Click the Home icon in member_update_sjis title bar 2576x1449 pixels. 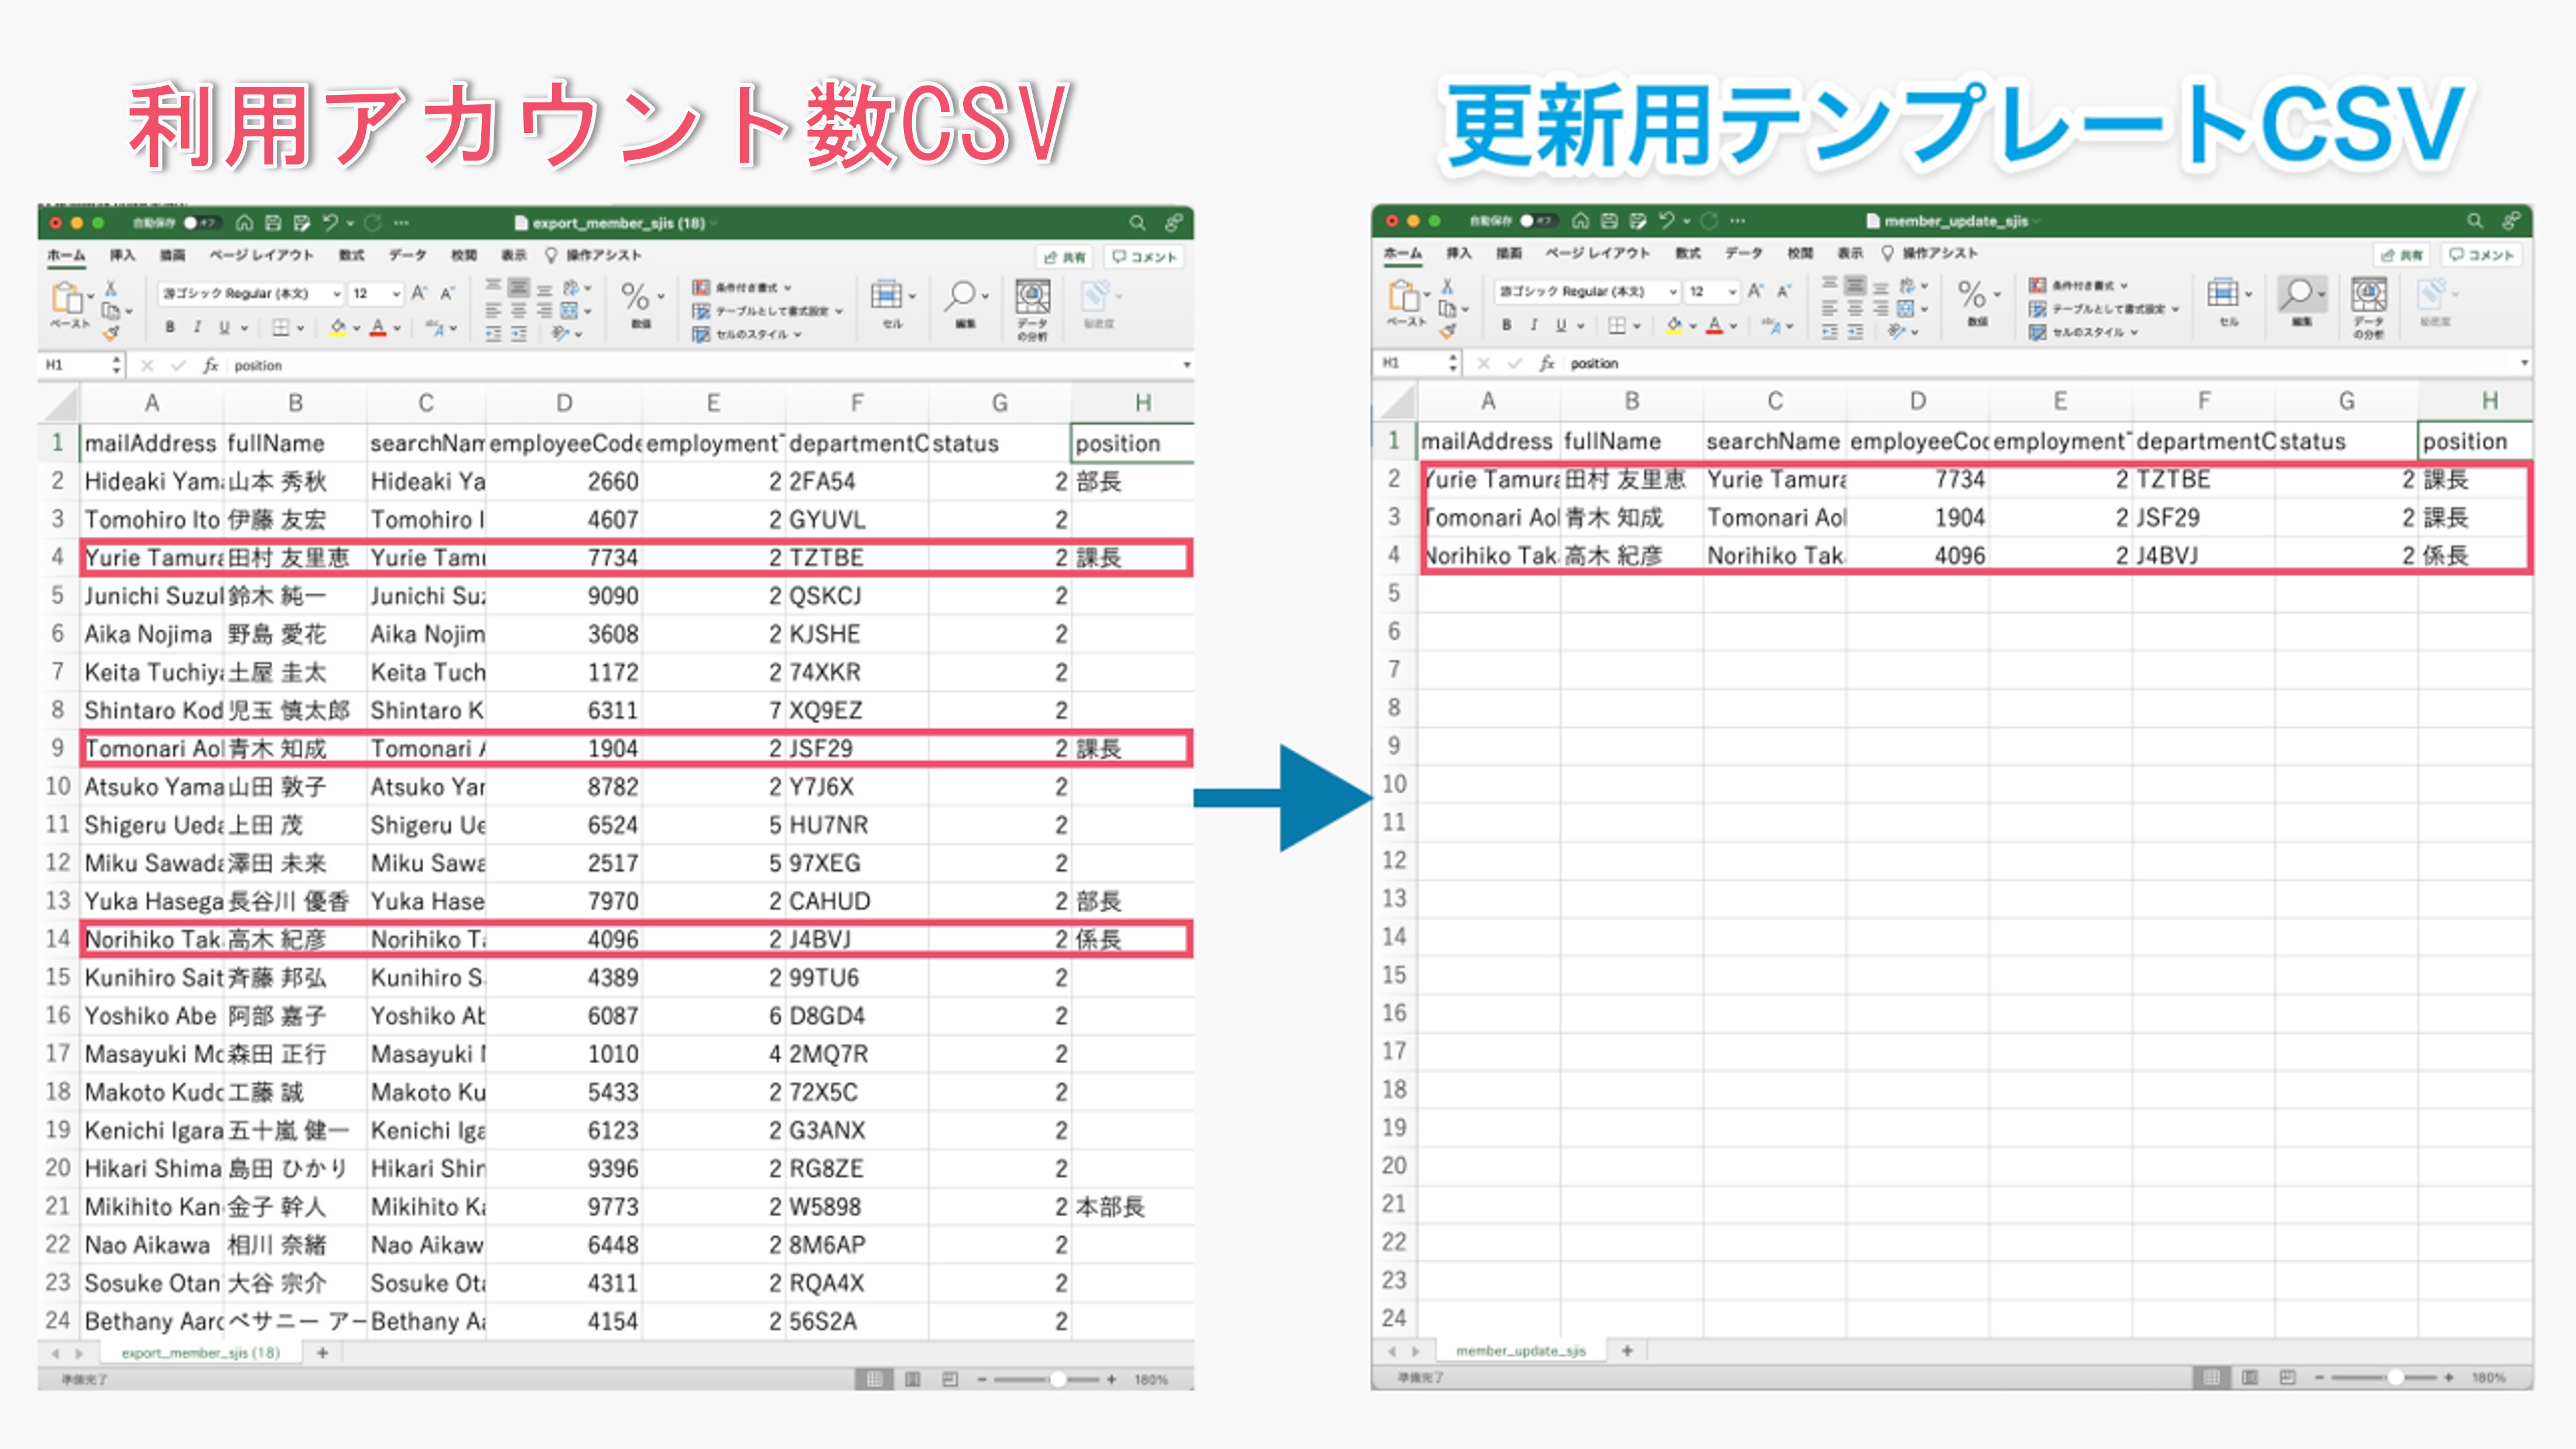click(x=1580, y=221)
